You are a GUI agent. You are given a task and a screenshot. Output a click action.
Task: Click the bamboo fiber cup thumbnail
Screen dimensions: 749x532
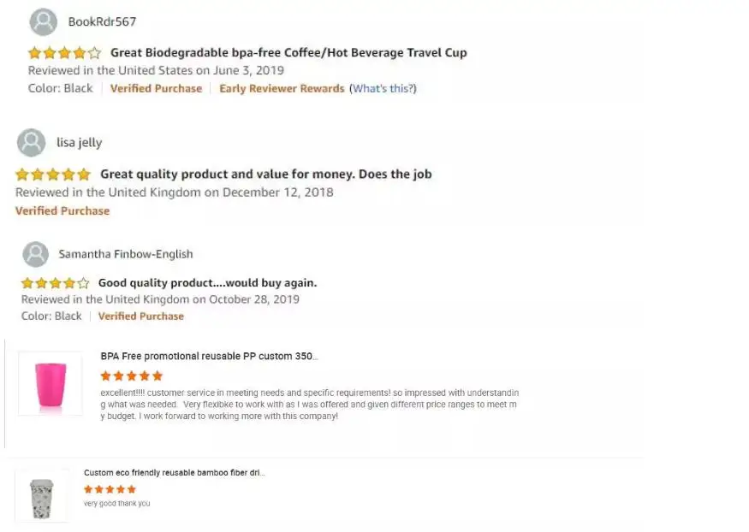point(42,495)
